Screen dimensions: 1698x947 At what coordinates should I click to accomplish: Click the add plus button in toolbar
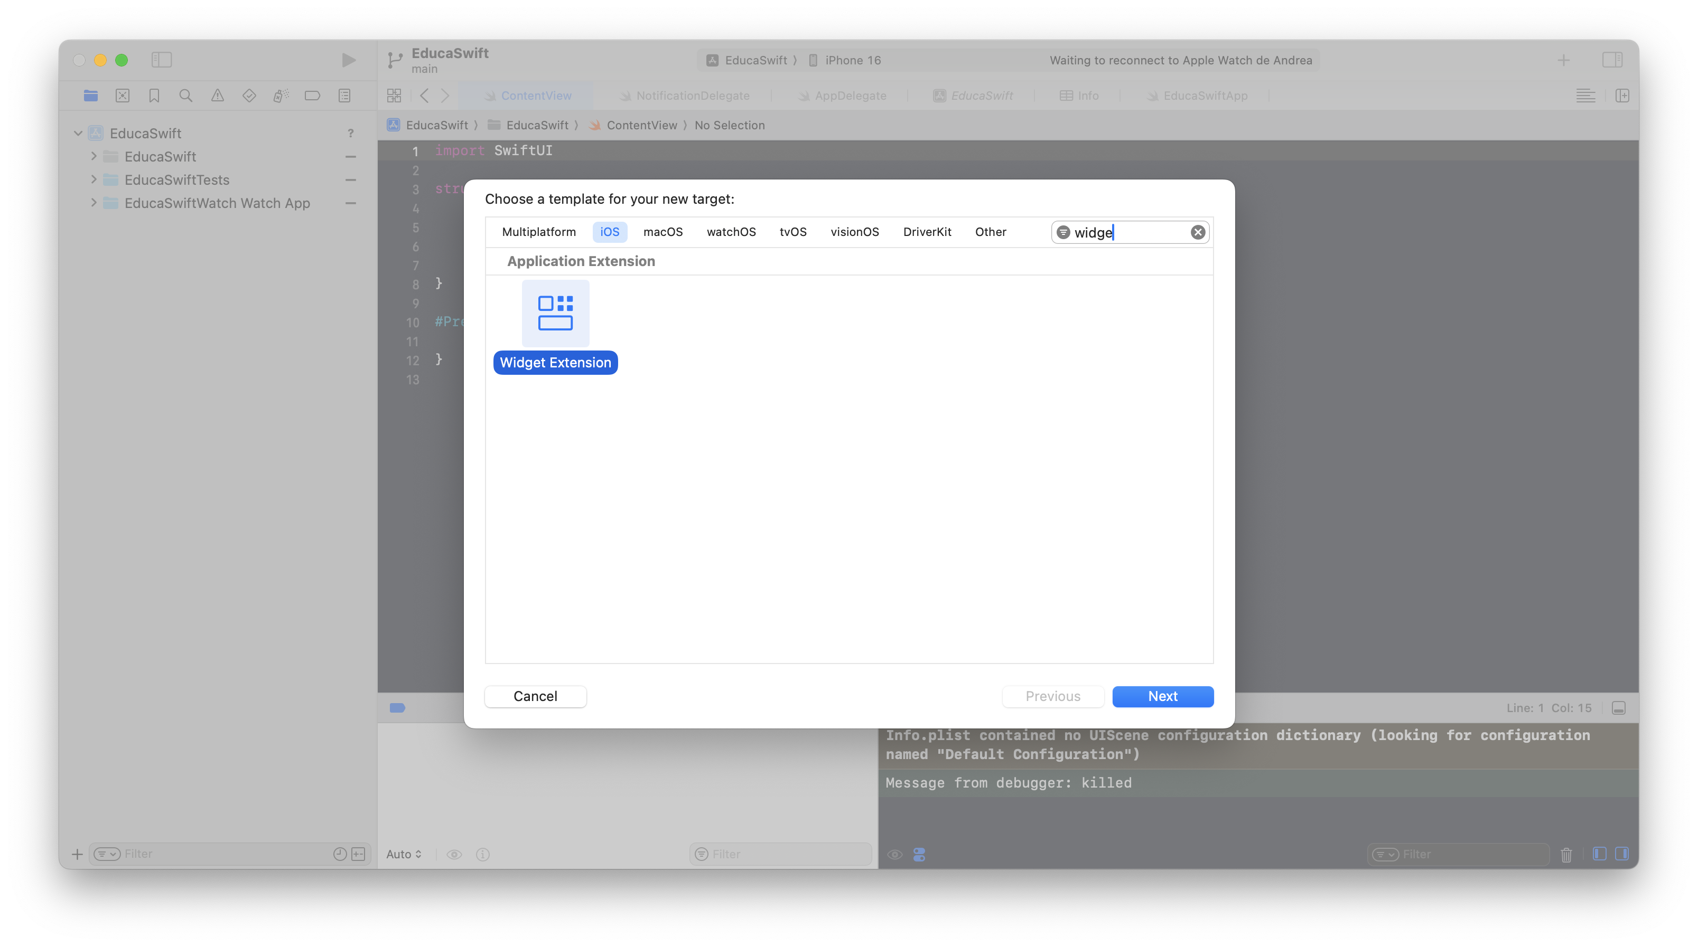(x=1563, y=60)
